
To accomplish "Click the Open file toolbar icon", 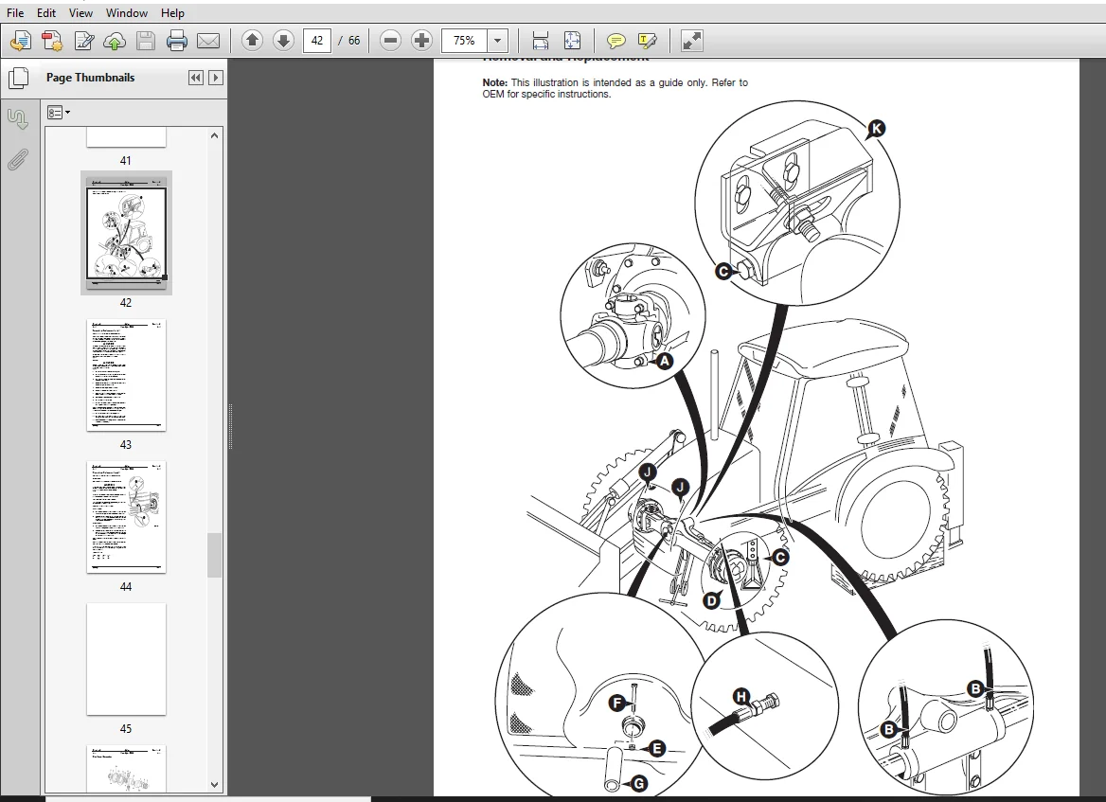I will [21, 41].
